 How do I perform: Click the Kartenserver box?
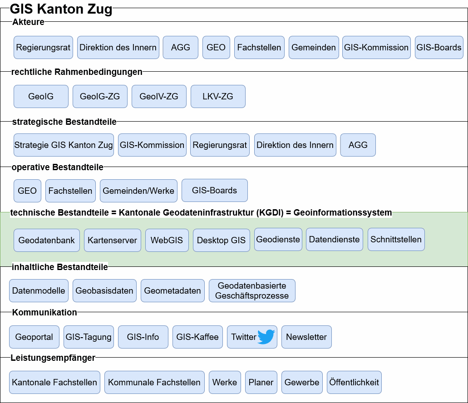click(x=113, y=241)
